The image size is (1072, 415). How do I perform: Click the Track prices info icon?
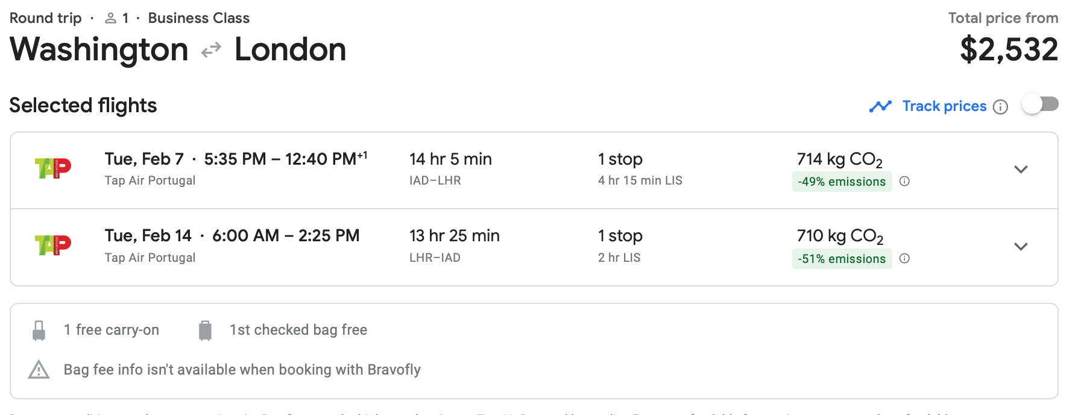[1000, 107]
